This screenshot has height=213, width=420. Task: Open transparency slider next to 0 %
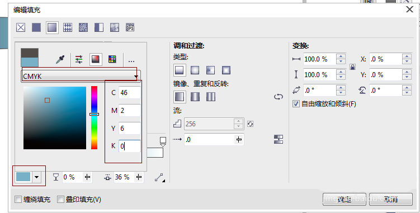tap(87, 177)
